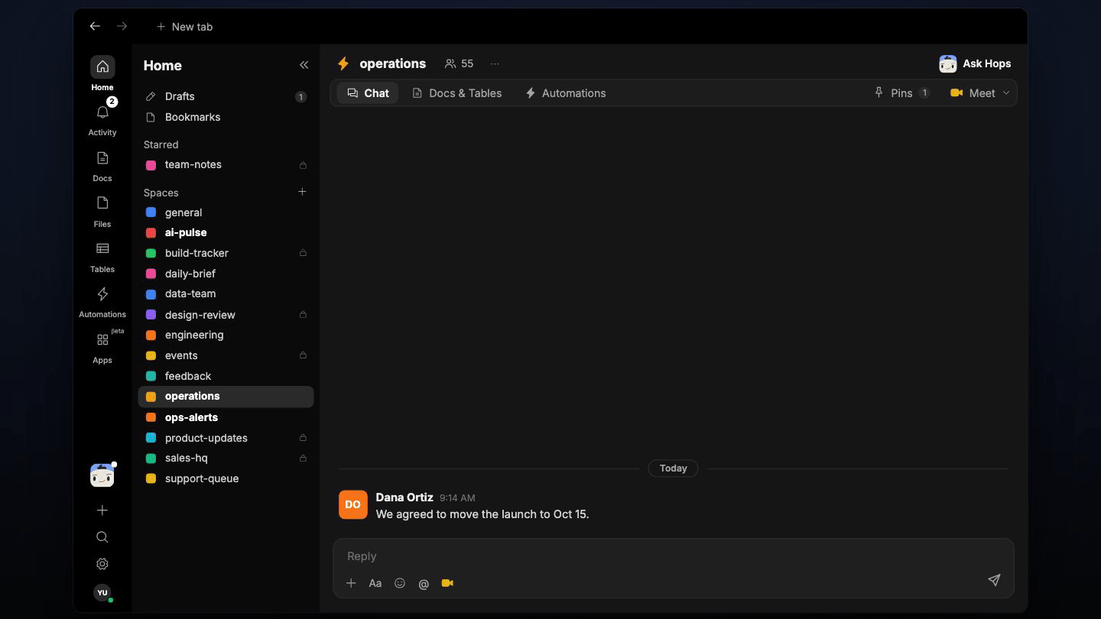
Task: Go forward with the right arrow
Action: click(122, 26)
